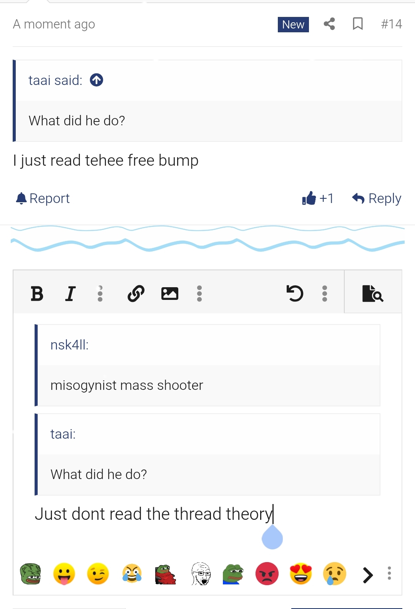Insert the angry red face emoji
Screen dimensions: 415x609
click(267, 574)
